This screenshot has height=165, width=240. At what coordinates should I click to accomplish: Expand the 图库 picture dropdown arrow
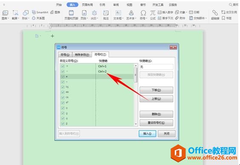8,18
